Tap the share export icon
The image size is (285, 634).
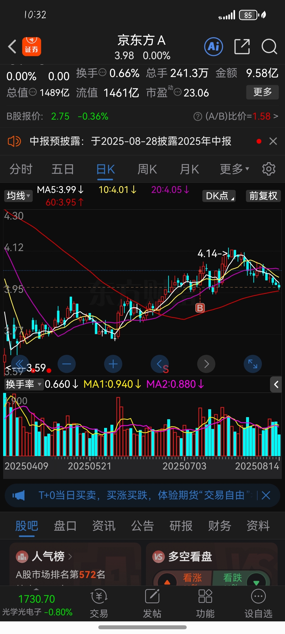(x=242, y=47)
